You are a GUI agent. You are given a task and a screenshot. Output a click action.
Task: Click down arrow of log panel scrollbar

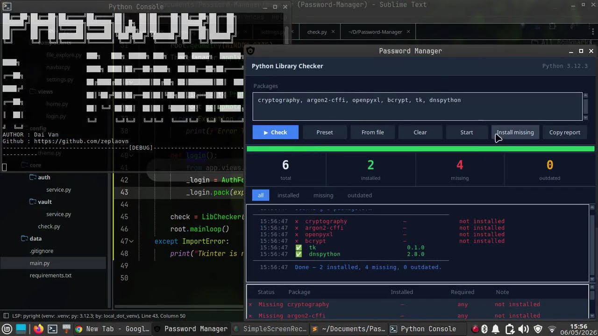point(593,279)
